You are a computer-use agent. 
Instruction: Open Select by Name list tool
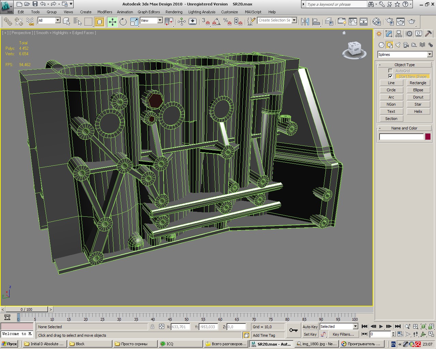[77, 22]
